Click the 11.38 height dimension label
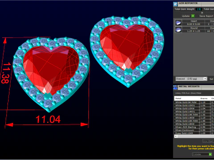 6,73
